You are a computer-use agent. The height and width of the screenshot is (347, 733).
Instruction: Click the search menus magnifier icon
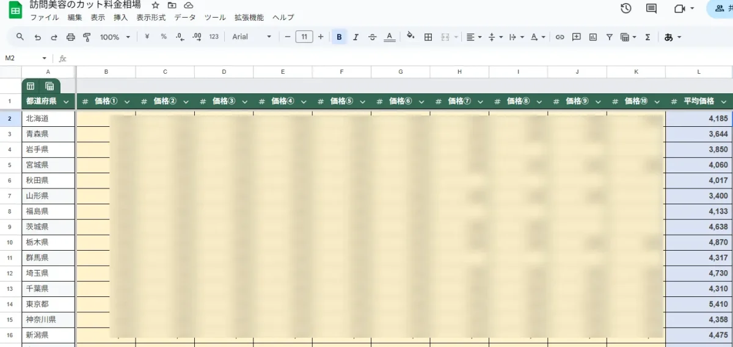[20, 37]
